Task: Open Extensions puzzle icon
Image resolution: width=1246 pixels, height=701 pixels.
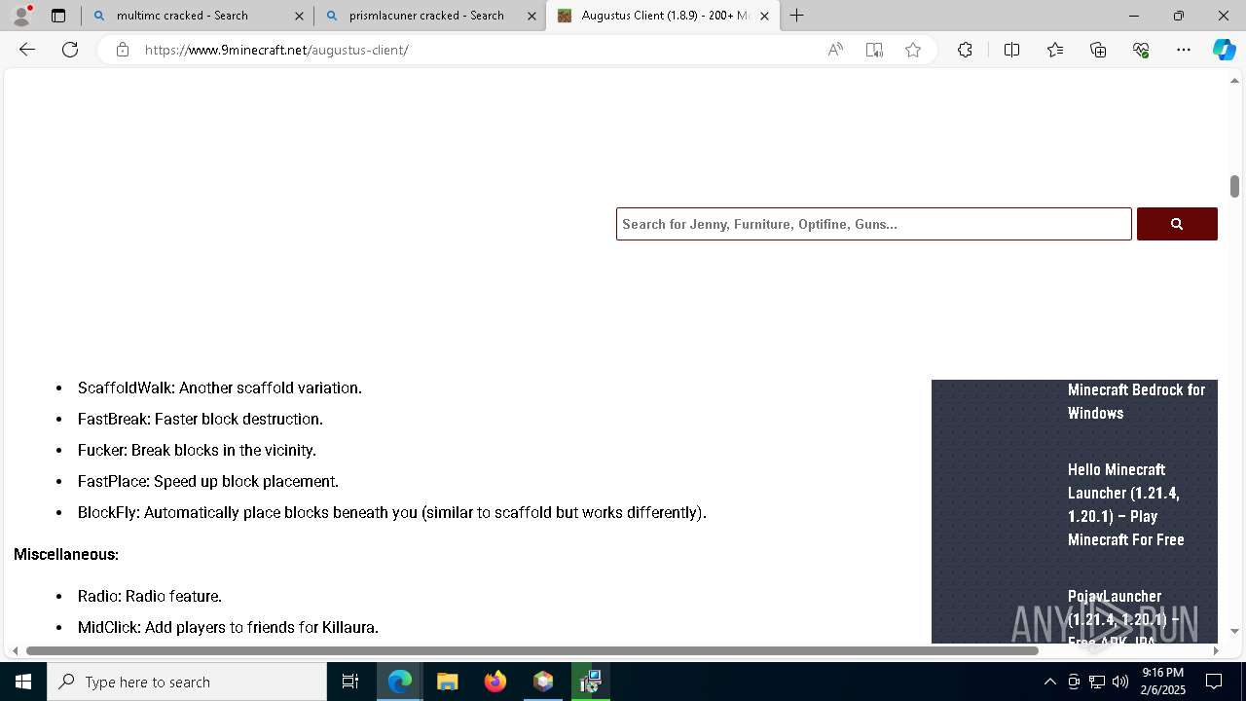Action: [965, 50]
